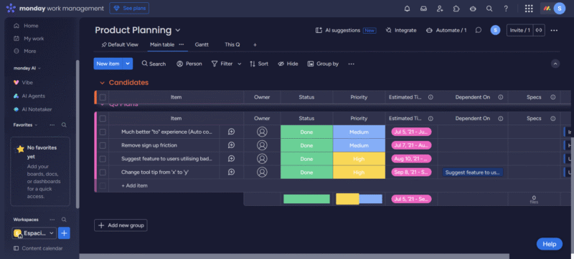Open the notifications bell

click(x=407, y=9)
